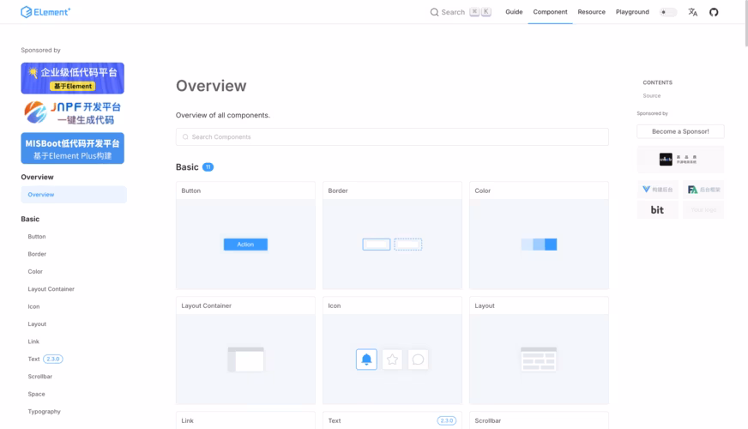Click the MISBoot low-code sponsor banner
This screenshot has height=429, width=748.
point(73,148)
